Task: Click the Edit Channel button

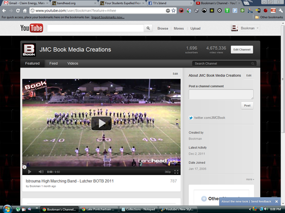Action: [242, 50]
